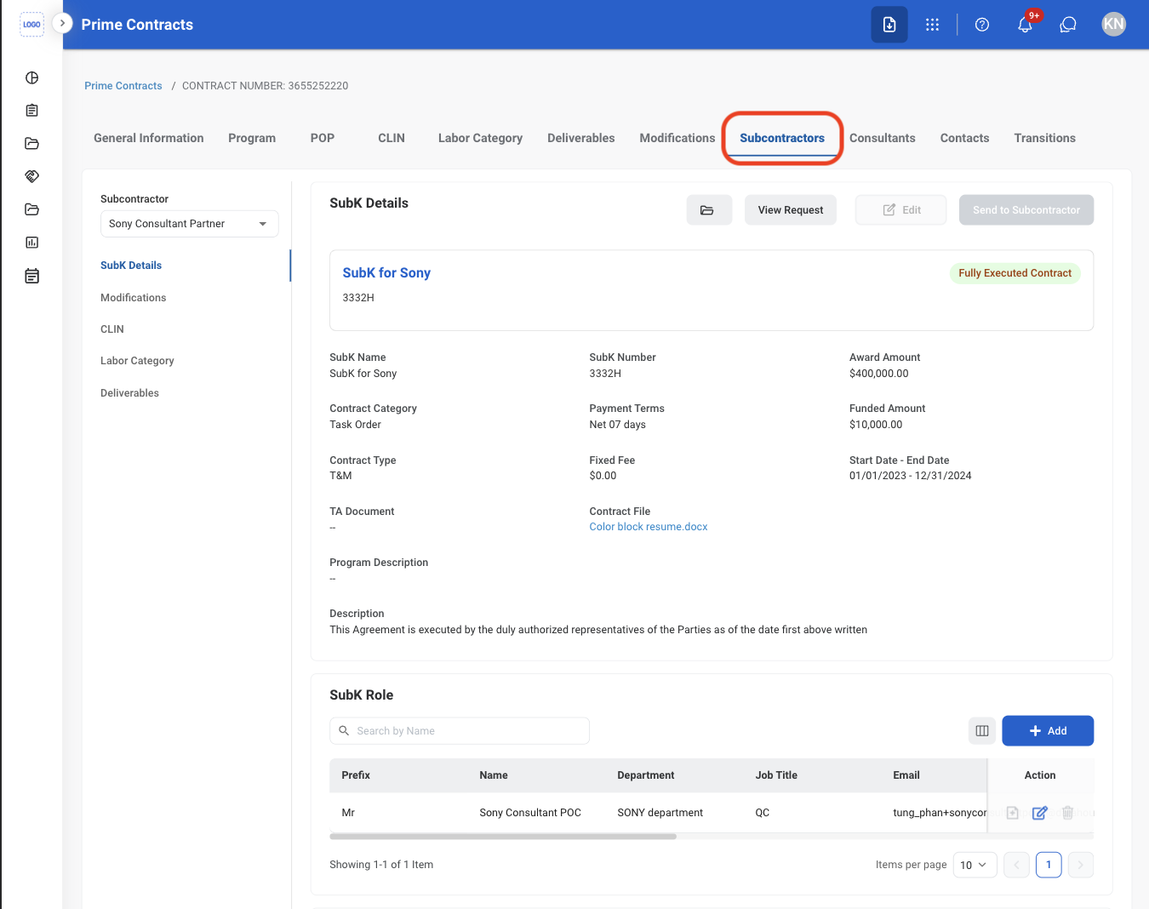Select Labor Category in the SubK side menu
The height and width of the screenshot is (909, 1149).
137,361
